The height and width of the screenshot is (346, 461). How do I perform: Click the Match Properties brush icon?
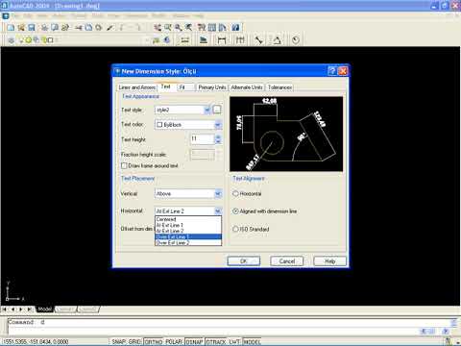tap(110, 28)
